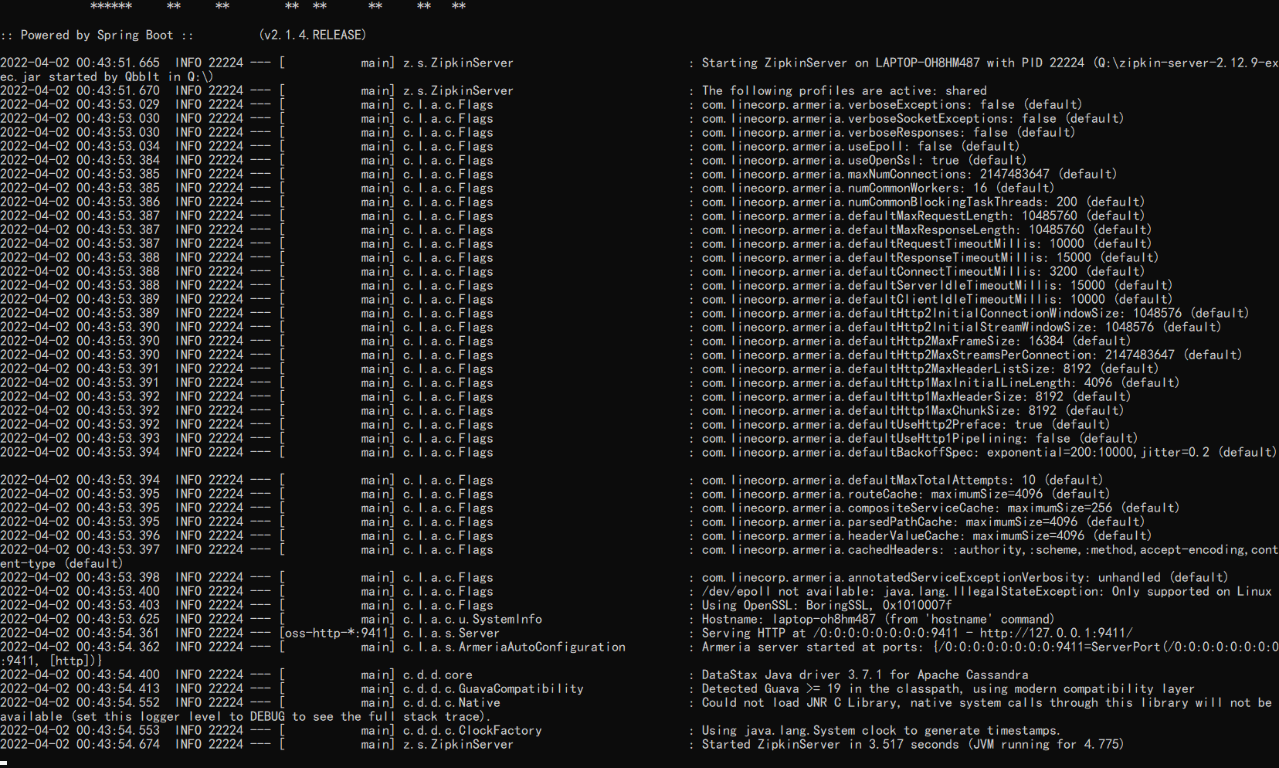Click 'The following profiles are active: shared'
The image size is (1279, 768).
[x=844, y=90]
